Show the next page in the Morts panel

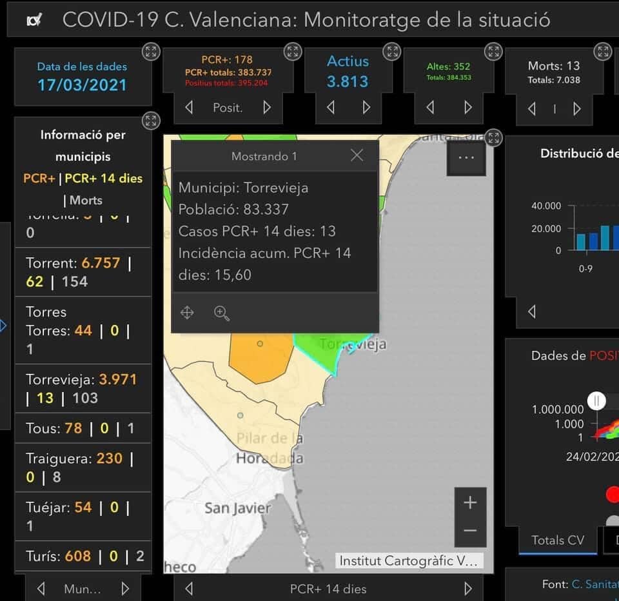577,109
